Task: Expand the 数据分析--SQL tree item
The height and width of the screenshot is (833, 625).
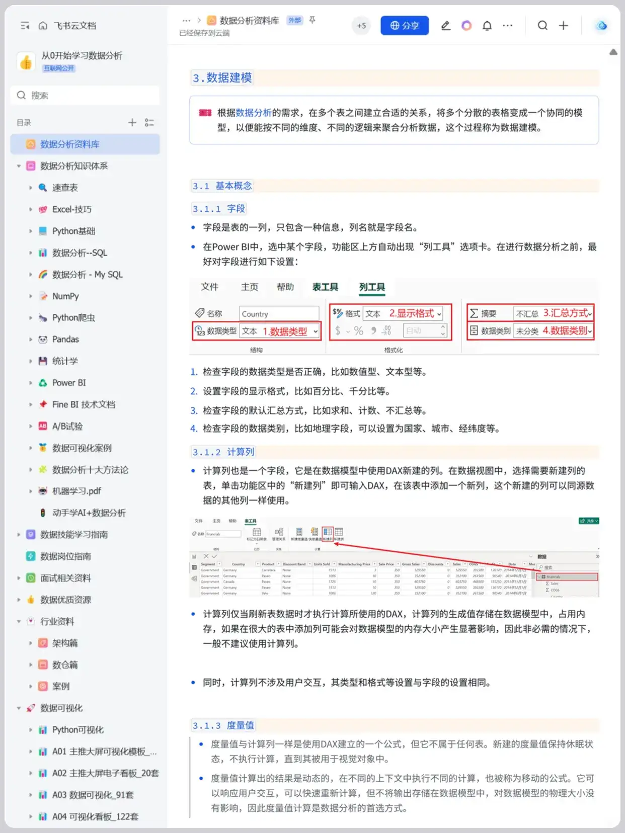Action: 30,253
